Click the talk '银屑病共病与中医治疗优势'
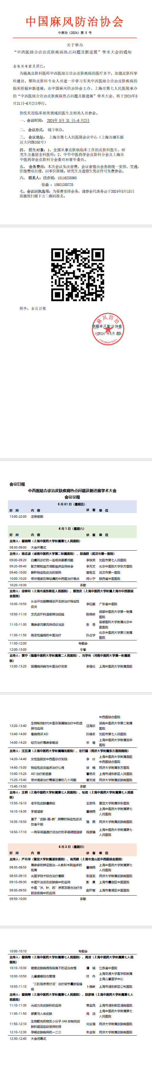Image resolution: width=152 pixels, height=1068 pixels. pyautogui.click(x=49, y=667)
